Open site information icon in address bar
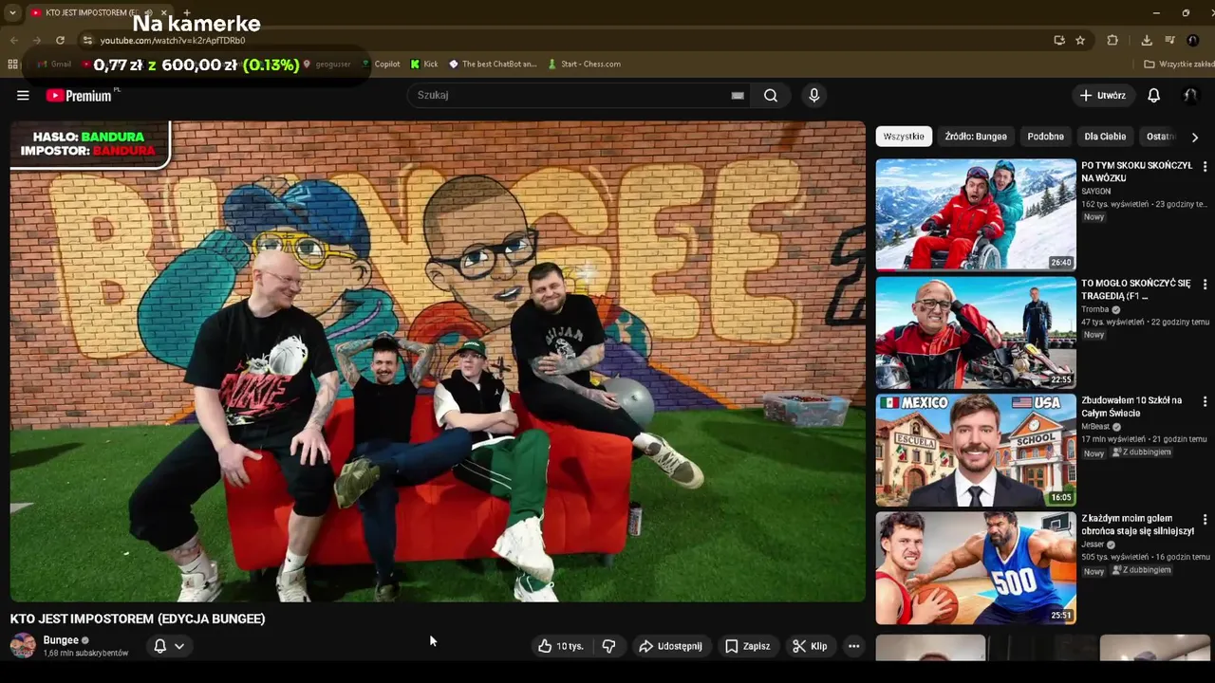Viewport: 1215px width, 683px height. (x=87, y=40)
